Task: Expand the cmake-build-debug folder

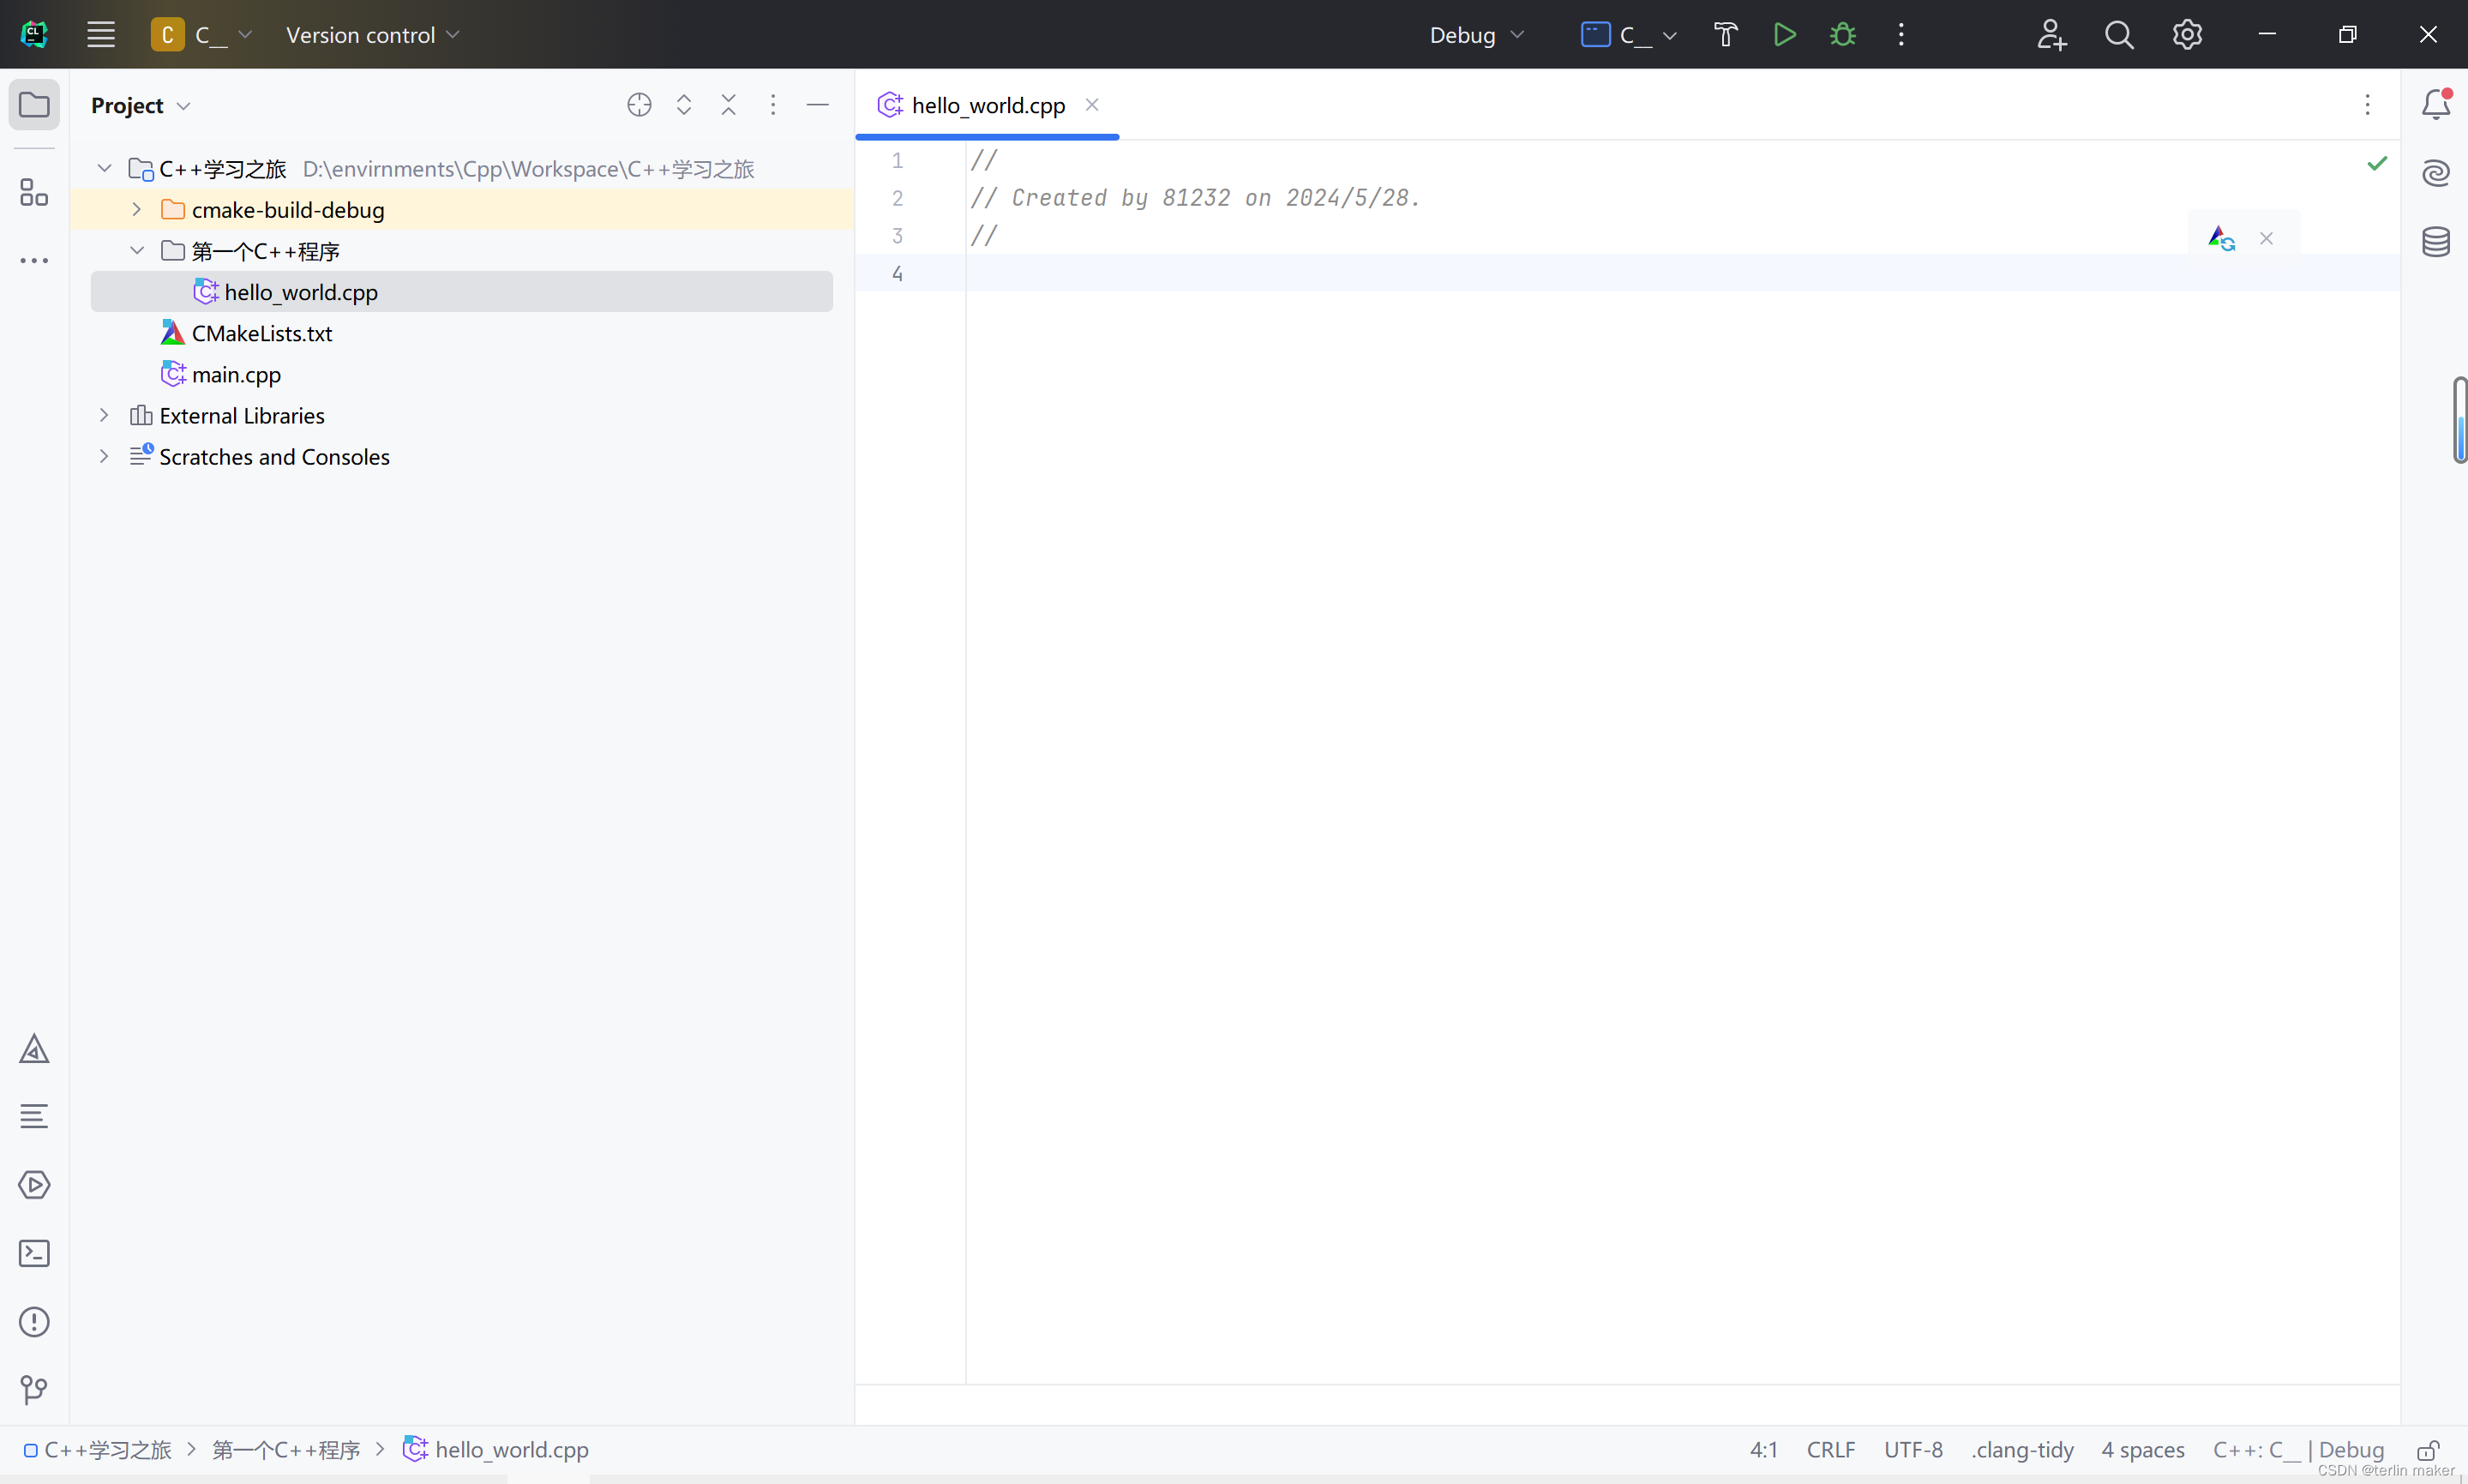Action: (x=137, y=210)
